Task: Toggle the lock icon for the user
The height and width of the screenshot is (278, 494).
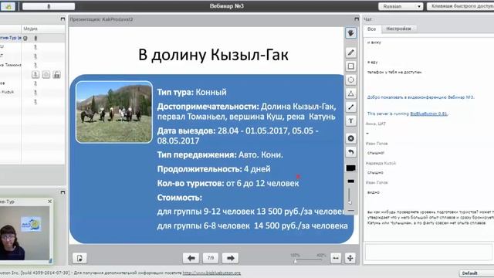Action: tap(56, 75)
